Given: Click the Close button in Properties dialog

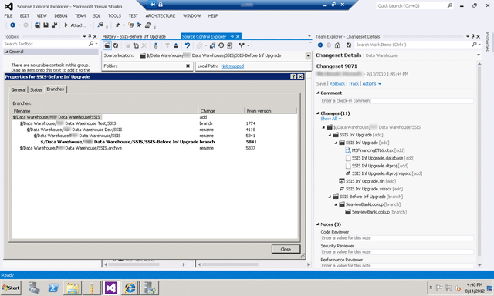Looking at the screenshot, I should coord(286,249).
